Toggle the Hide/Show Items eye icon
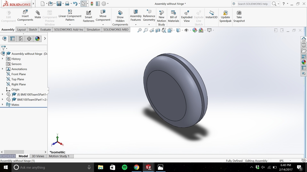307x172 pixels. coord(187,30)
